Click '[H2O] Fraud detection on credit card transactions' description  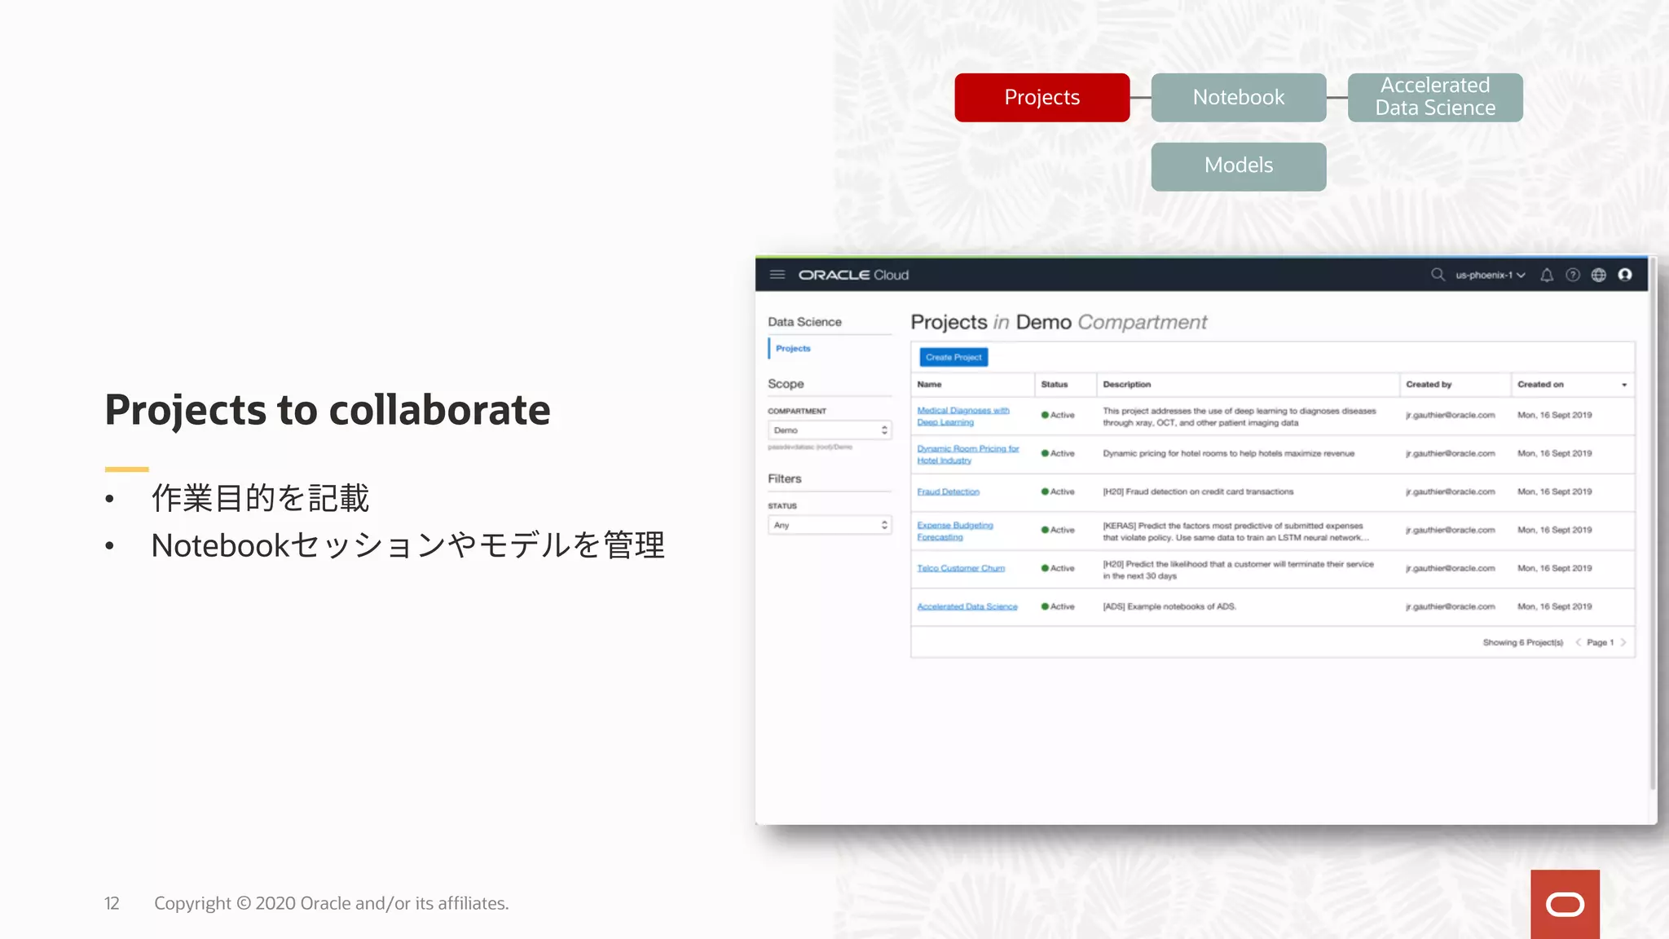click(x=1198, y=492)
